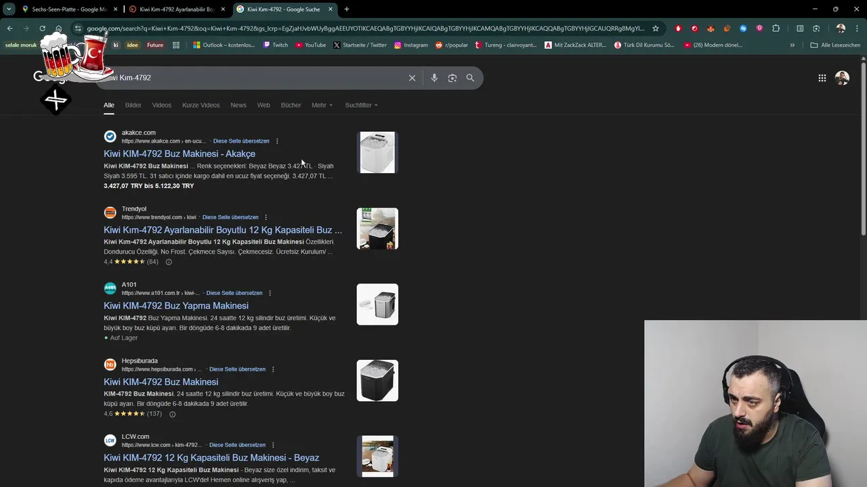The height and width of the screenshot is (487, 867).
Task: Open the Outlook bookmark
Action: click(224, 45)
